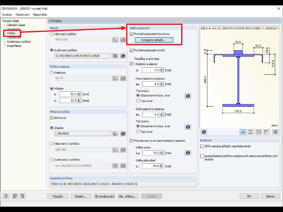Enable Spolupůsobení průřezu kolejnice checkbox
This screenshot has height=212, width=283.
point(202,156)
